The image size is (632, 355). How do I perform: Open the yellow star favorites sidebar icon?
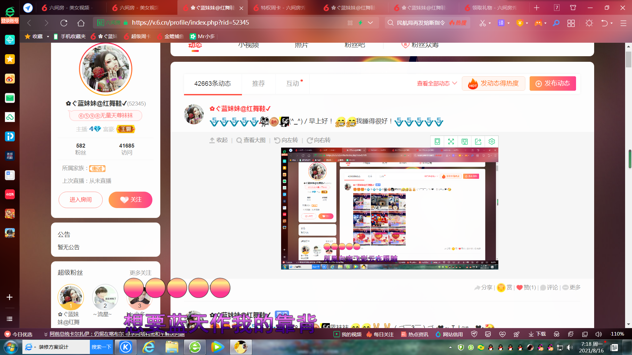(x=10, y=59)
